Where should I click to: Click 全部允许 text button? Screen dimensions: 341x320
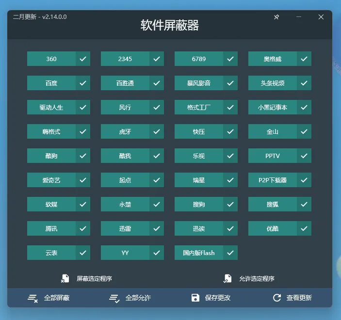coord(138,298)
